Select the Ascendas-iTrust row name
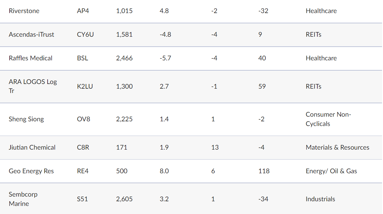 (x=31, y=35)
